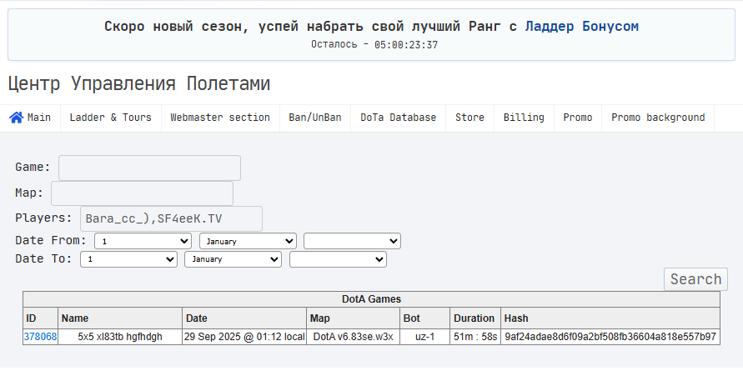Open the Billing menu item
The height and width of the screenshot is (386, 743).
click(524, 118)
